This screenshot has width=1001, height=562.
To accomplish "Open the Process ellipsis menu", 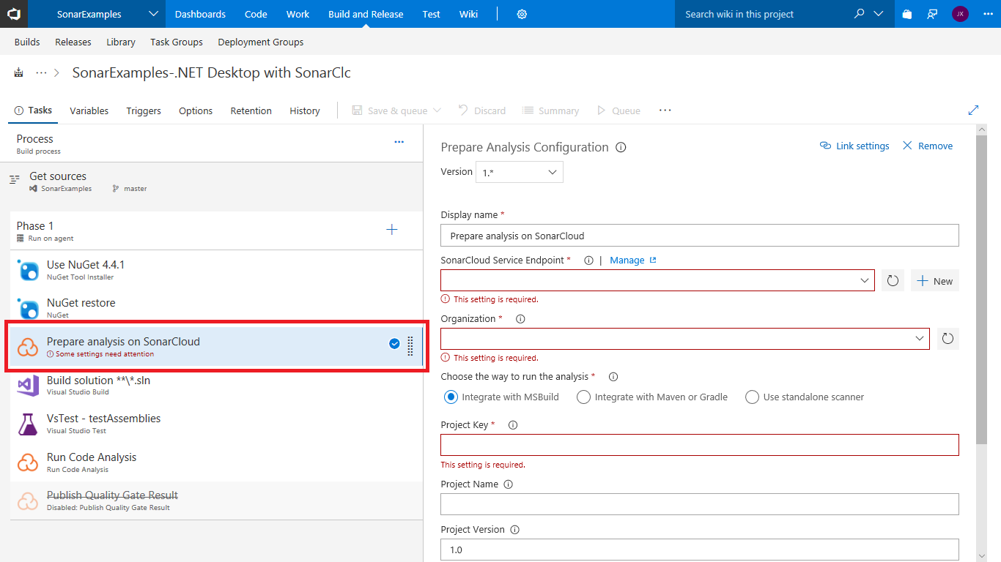I will click(399, 142).
